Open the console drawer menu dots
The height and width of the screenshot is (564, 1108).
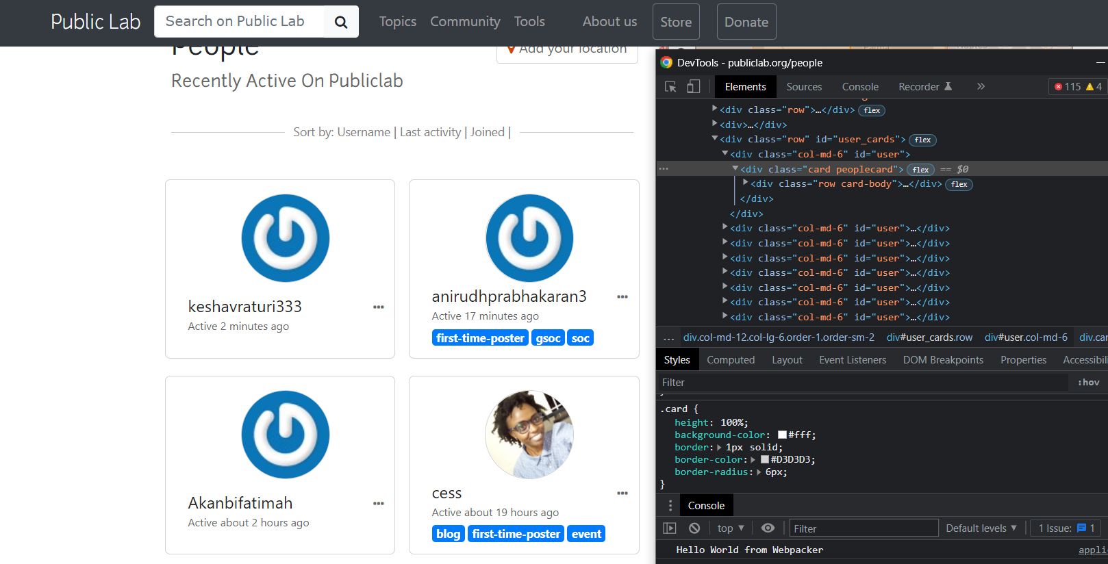pos(670,506)
